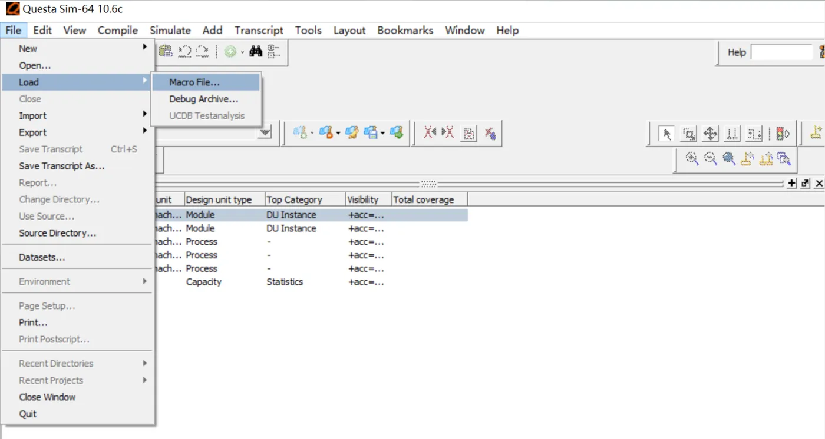Image resolution: width=825 pixels, height=439 pixels.
Task: Click the dock/undock pane arrow icon
Action: coord(806,184)
